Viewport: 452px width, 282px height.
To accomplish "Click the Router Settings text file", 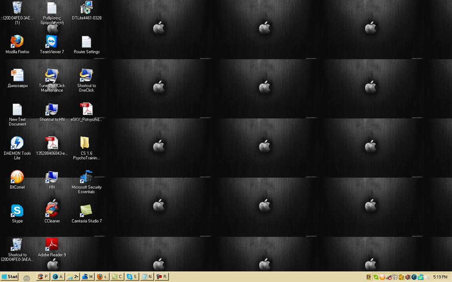I will click(x=86, y=42).
